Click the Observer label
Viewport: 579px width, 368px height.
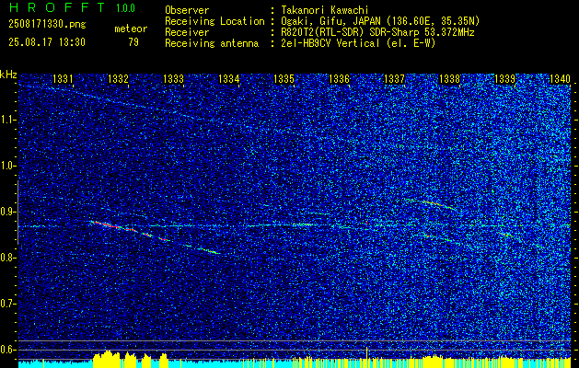(187, 10)
